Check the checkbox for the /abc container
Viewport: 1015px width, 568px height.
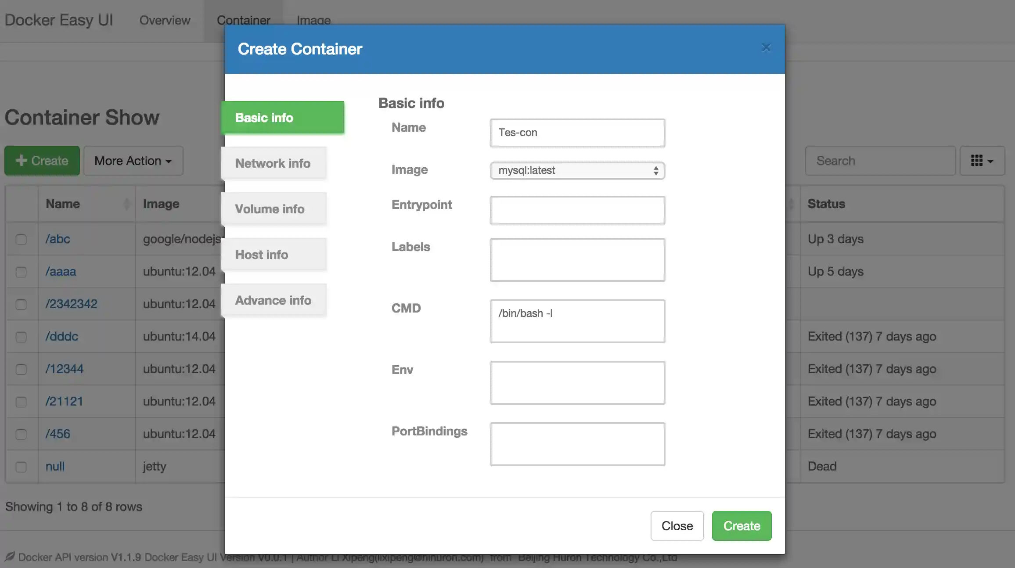[21, 240]
